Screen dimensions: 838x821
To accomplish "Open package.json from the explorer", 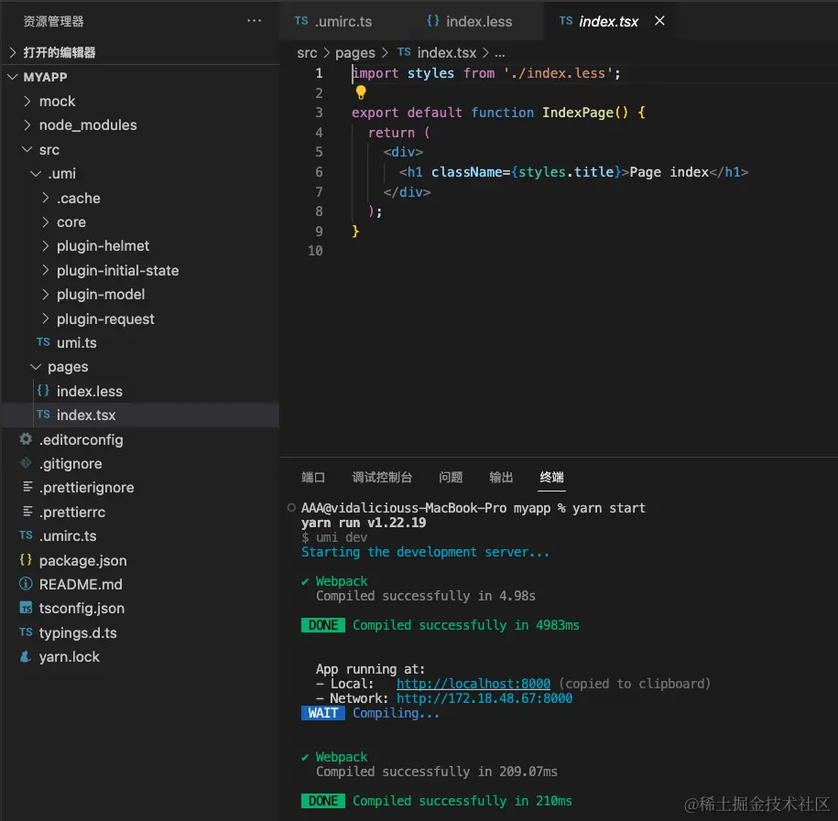I will tap(82, 560).
